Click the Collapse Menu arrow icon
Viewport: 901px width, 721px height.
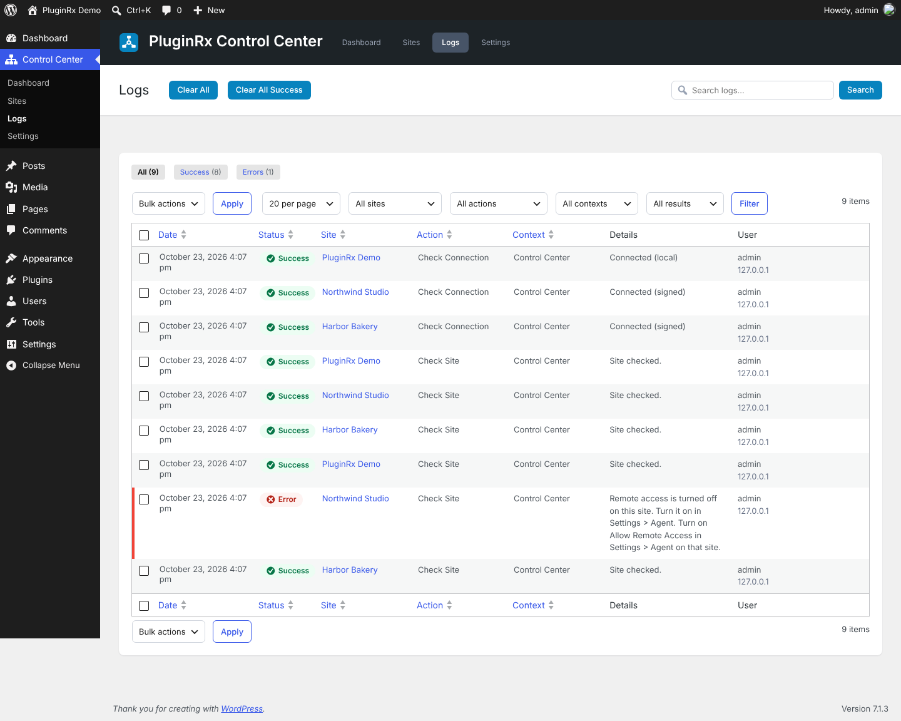11,366
